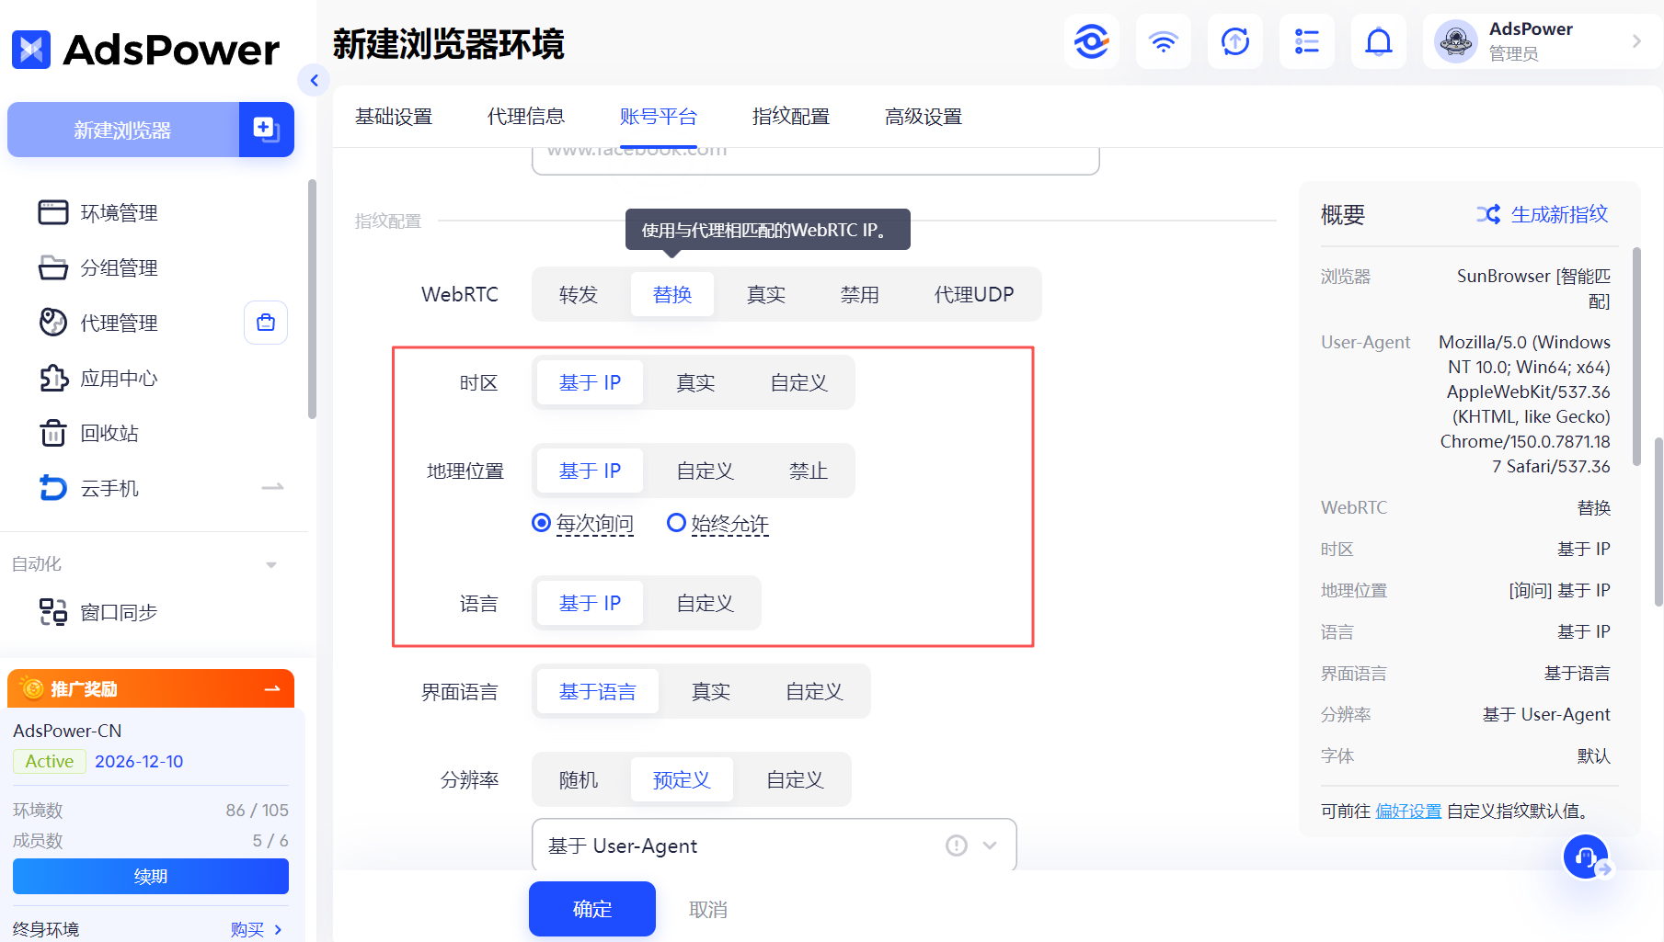Switch to 代理信息 tab

point(526,117)
